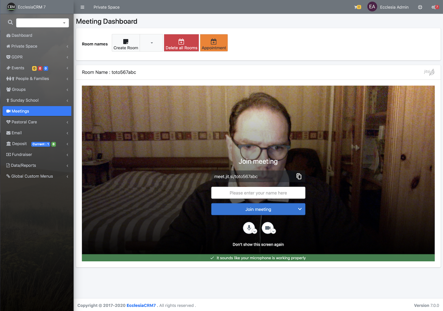443x311 pixels.
Task: Click the Current : 1 deposit badge
Action: click(40, 144)
